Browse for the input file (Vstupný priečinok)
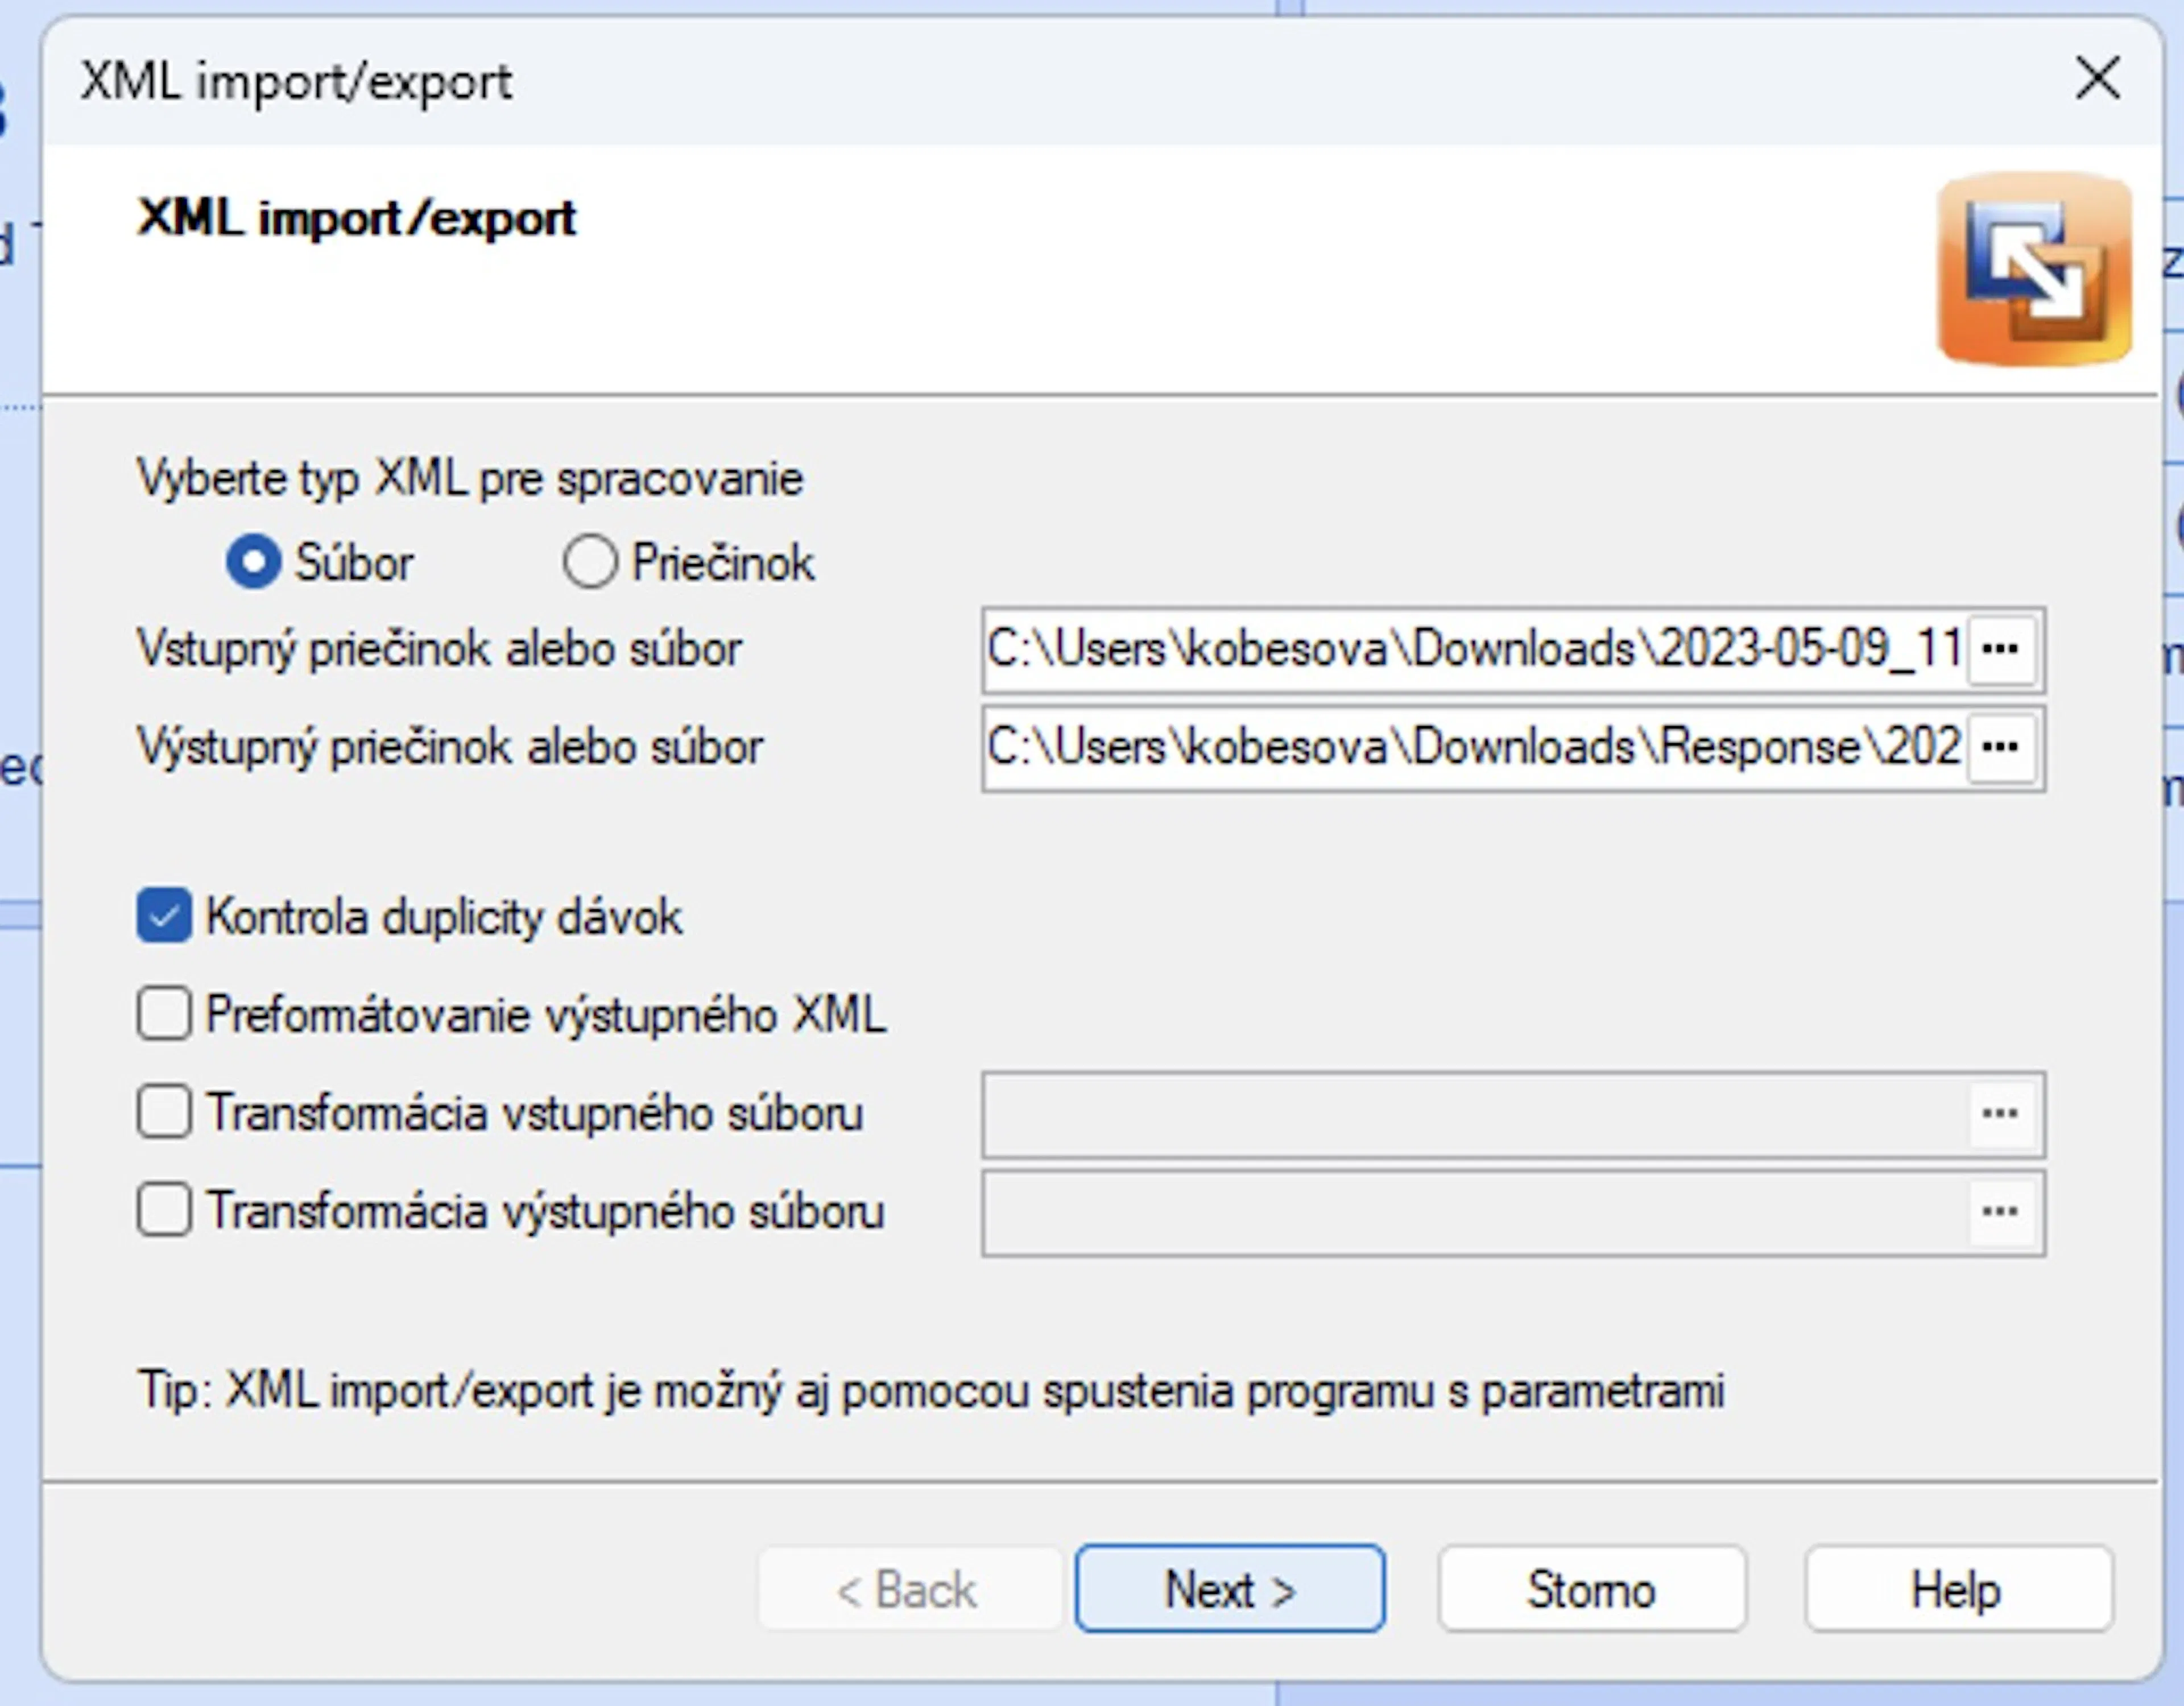Viewport: 2184px width, 1706px height. point(2001,650)
